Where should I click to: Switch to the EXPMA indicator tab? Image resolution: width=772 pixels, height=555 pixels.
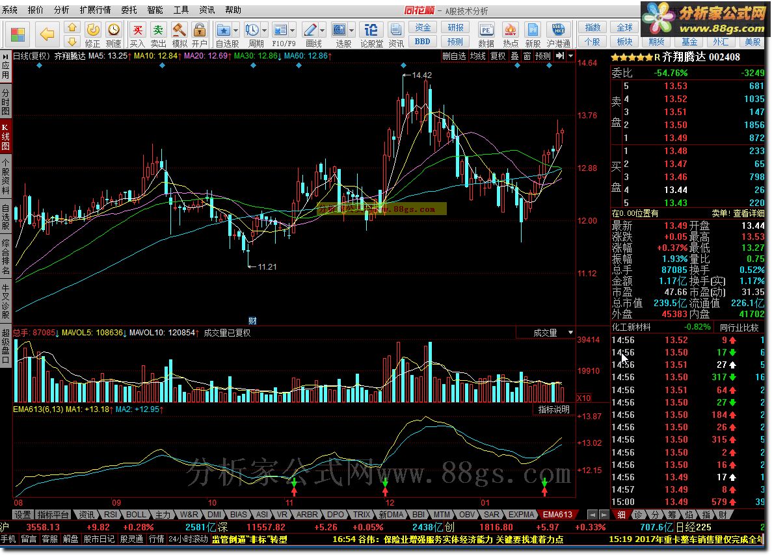[x=521, y=514]
